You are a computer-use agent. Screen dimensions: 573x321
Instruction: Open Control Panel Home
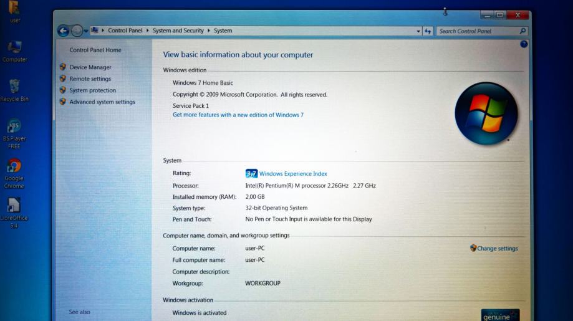click(95, 50)
